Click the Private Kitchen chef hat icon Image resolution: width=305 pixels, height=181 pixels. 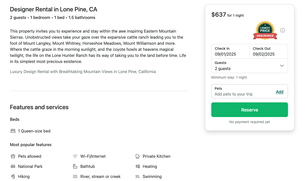click(x=137, y=156)
